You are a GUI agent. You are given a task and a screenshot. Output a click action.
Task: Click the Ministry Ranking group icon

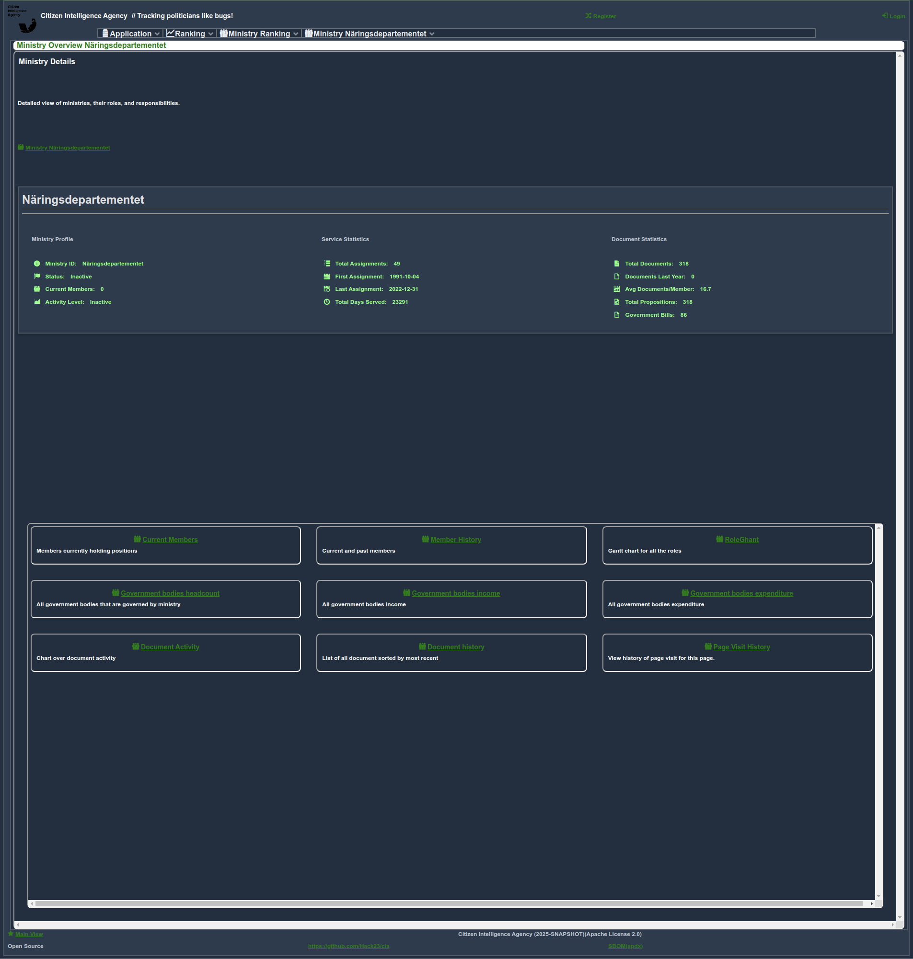point(224,34)
